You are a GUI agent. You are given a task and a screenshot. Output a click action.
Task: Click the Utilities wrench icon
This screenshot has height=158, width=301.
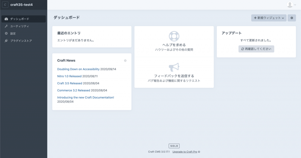pos(6,26)
